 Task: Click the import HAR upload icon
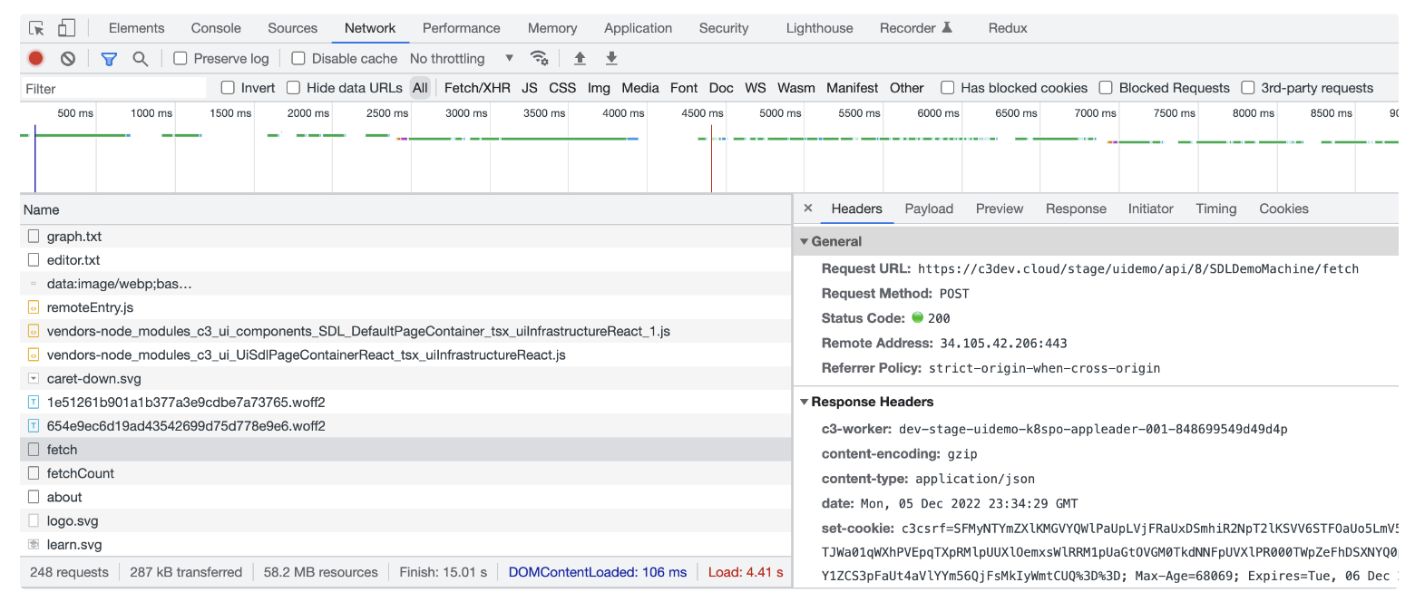click(580, 59)
